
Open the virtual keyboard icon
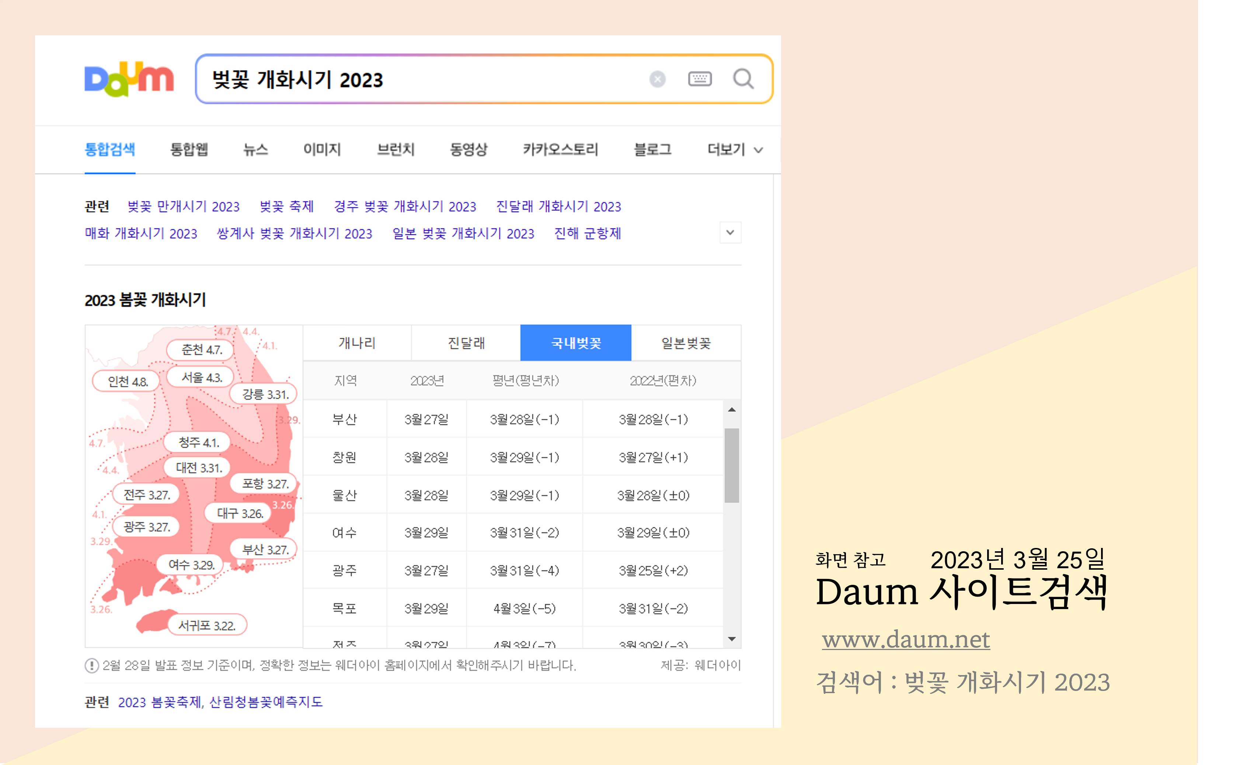tap(700, 79)
